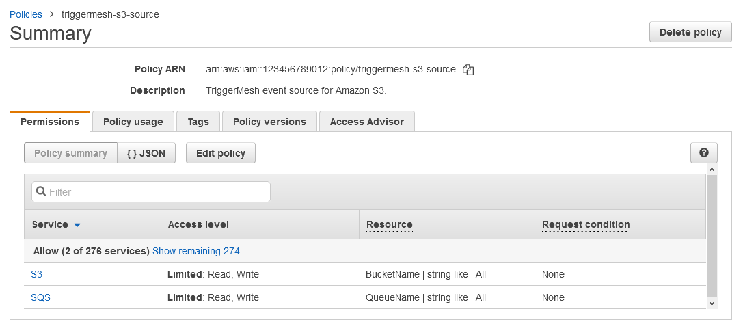Click the Description label
Image resolution: width=743 pixels, height=335 pixels.
pos(157,90)
